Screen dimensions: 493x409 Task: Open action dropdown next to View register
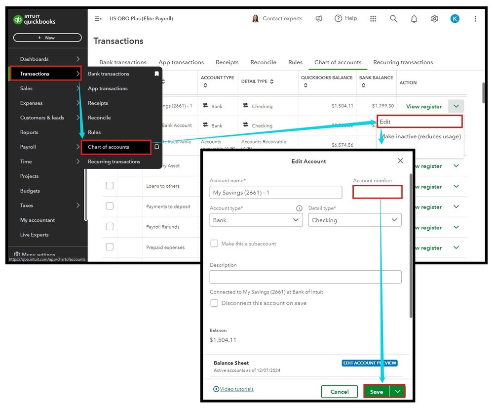click(456, 106)
